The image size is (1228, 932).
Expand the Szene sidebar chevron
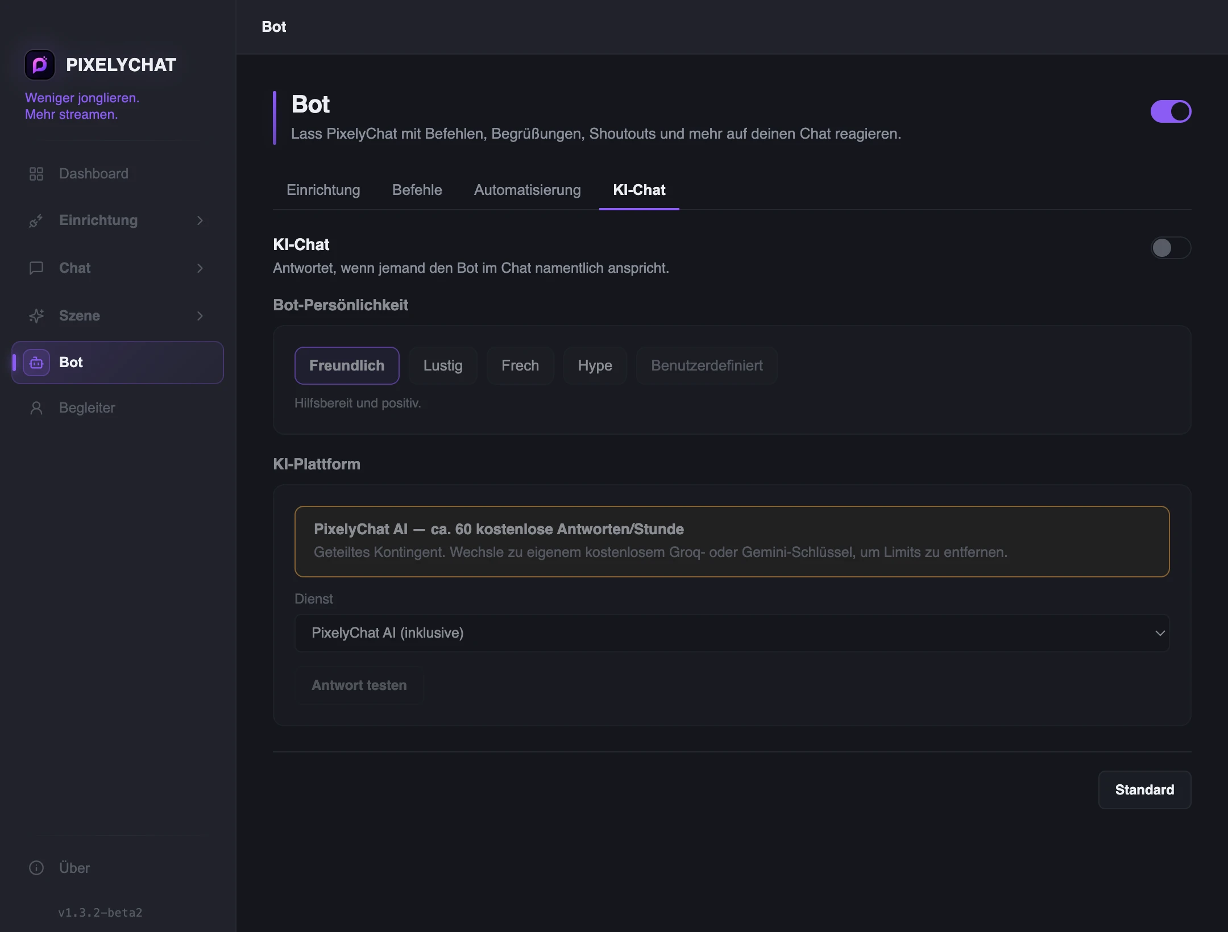(x=200, y=316)
